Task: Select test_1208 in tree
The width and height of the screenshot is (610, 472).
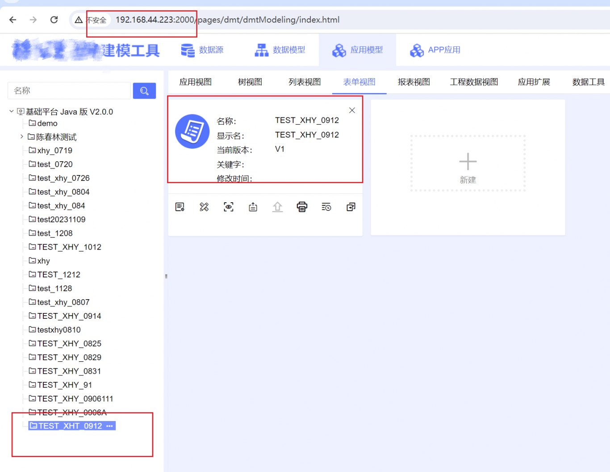Action: (x=50, y=234)
